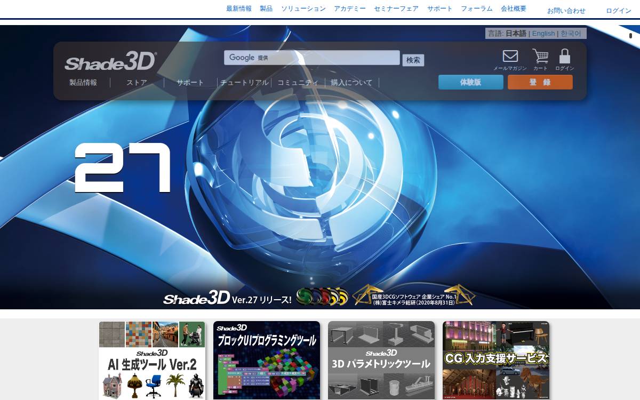
Task: Switch language to 한국어
Action: click(x=571, y=33)
